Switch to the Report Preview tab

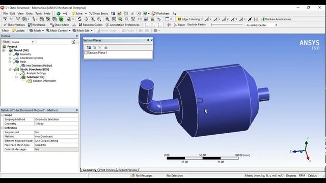128,170
